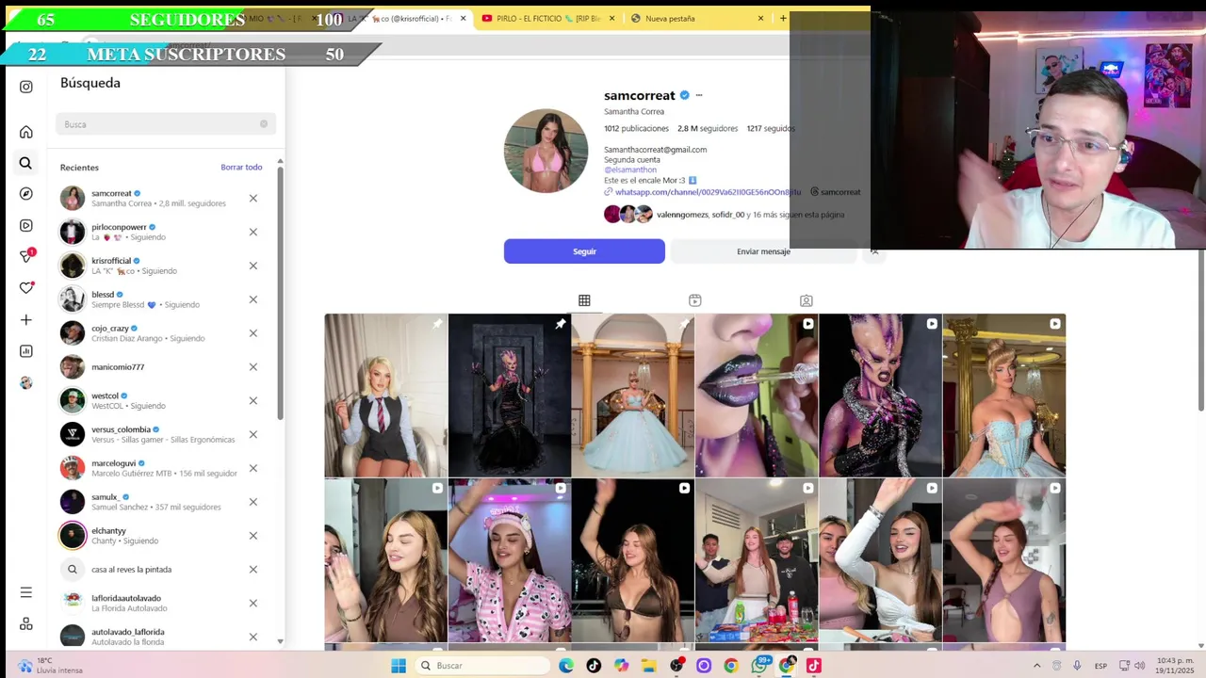Remove pirloconpowerr from recent searches
The height and width of the screenshot is (678, 1206).
point(253,232)
